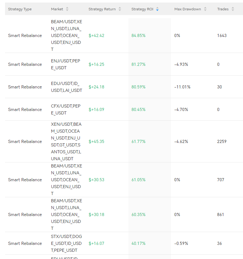Click the XEN/USDT,BEAM_USDT market strategy
The height and width of the screenshot is (259, 243).
(66, 141)
